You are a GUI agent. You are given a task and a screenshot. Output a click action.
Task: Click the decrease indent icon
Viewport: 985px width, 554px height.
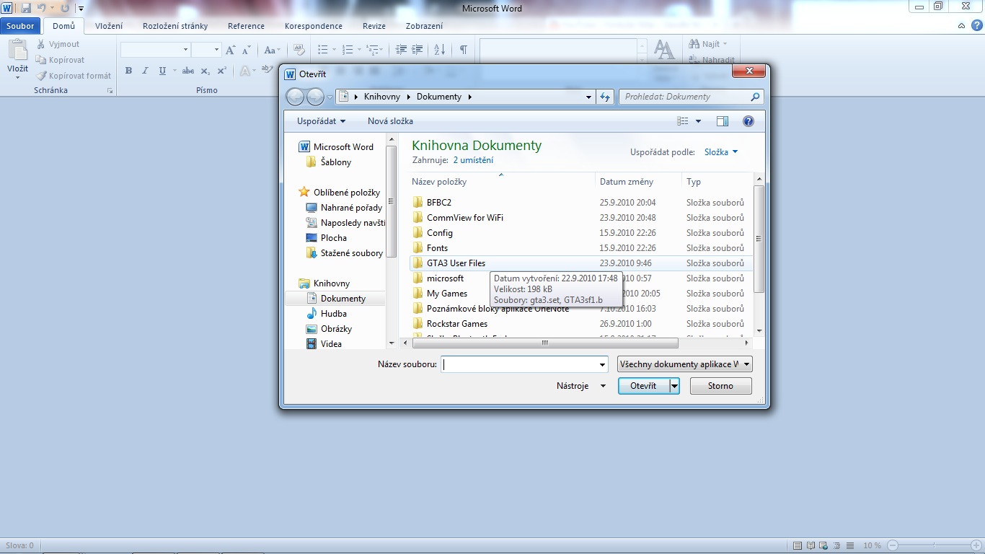click(402, 50)
